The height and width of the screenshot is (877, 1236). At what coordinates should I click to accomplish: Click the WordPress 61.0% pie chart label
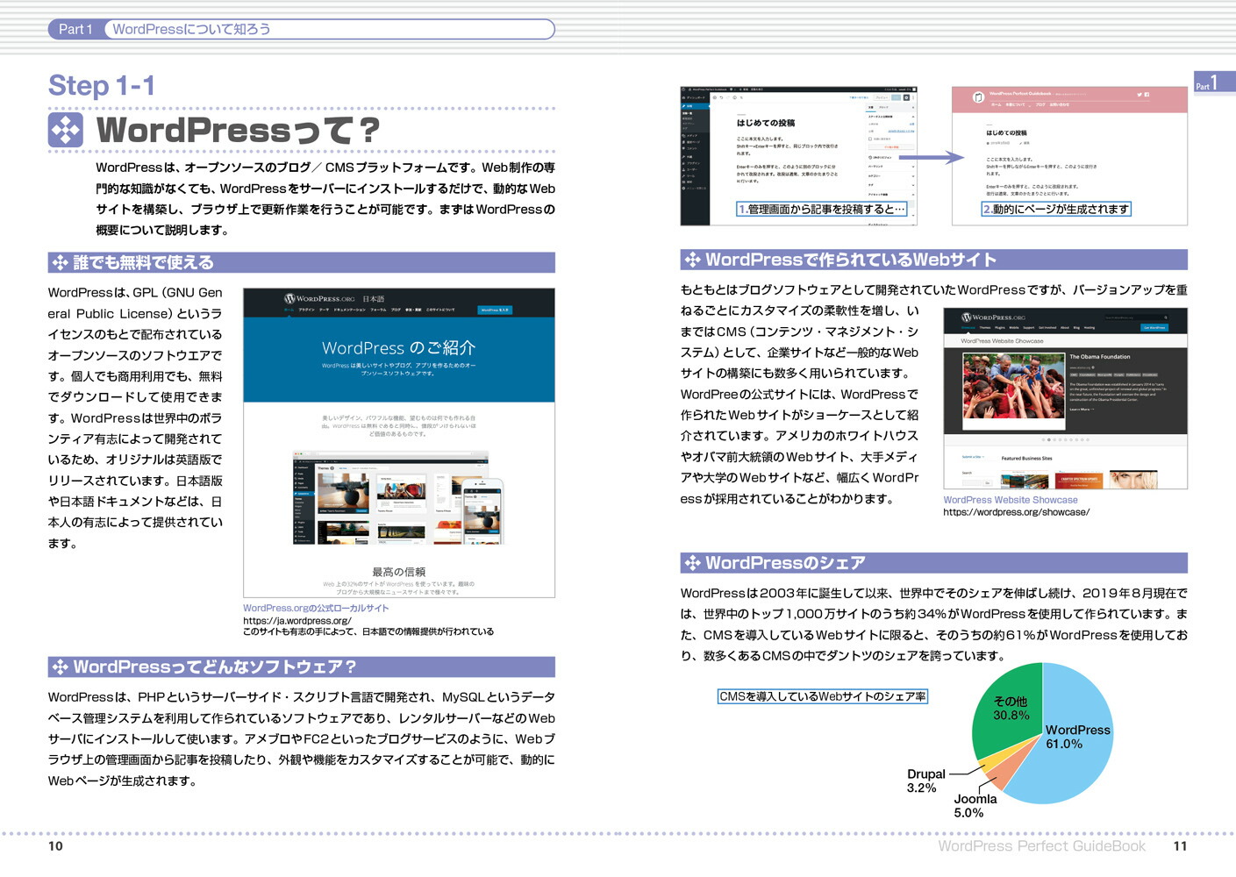coord(1077,737)
